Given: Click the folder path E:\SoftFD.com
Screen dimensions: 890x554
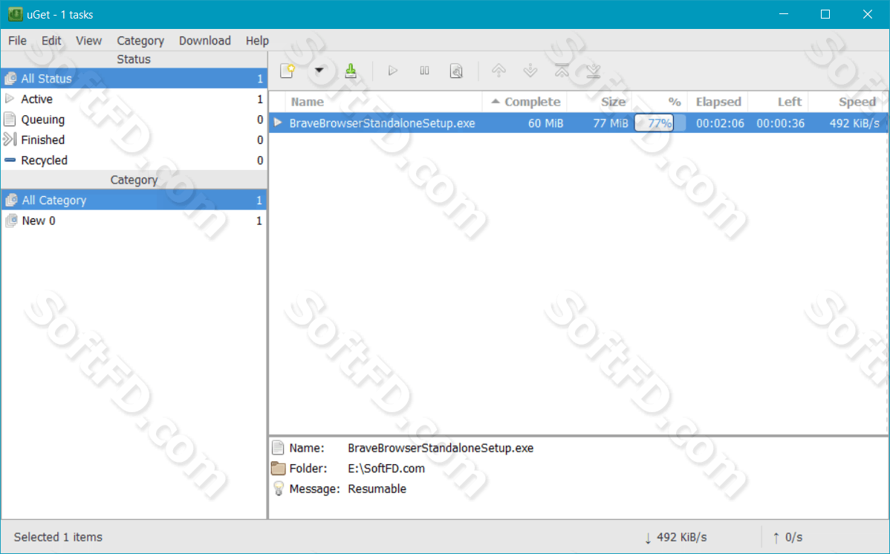Looking at the screenshot, I should [x=386, y=469].
